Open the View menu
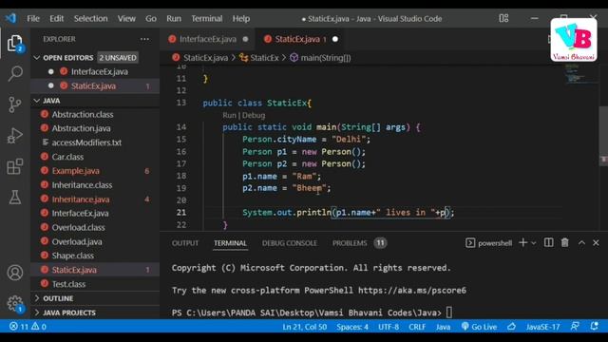The height and width of the screenshot is (342, 608). 126,18
